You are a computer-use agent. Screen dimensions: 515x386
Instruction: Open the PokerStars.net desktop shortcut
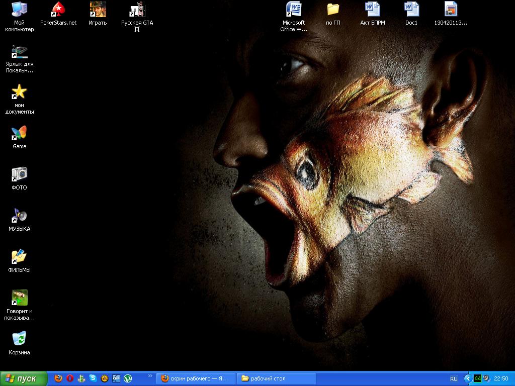(x=58, y=10)
